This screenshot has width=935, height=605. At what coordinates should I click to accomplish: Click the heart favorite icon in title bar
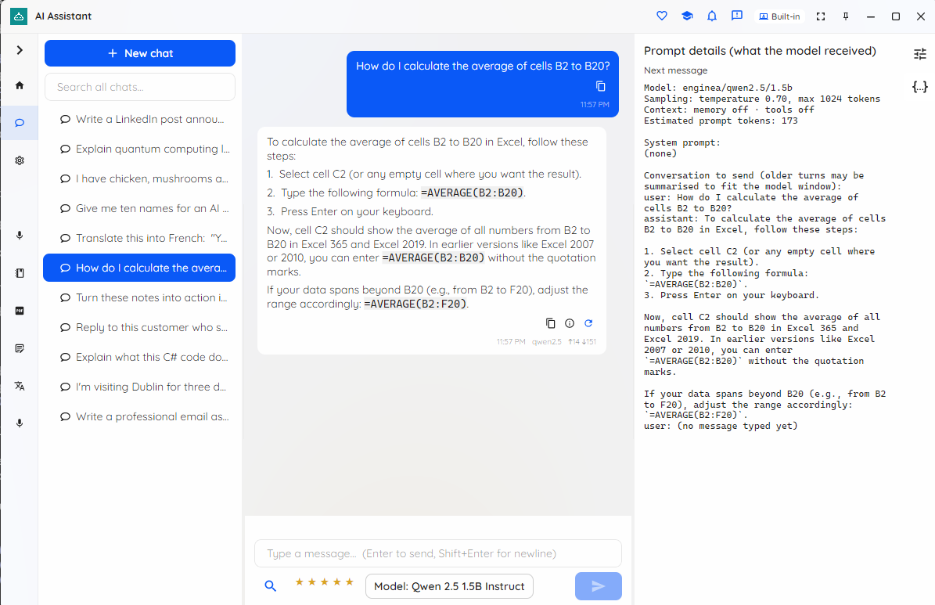[x=662, y=16]
